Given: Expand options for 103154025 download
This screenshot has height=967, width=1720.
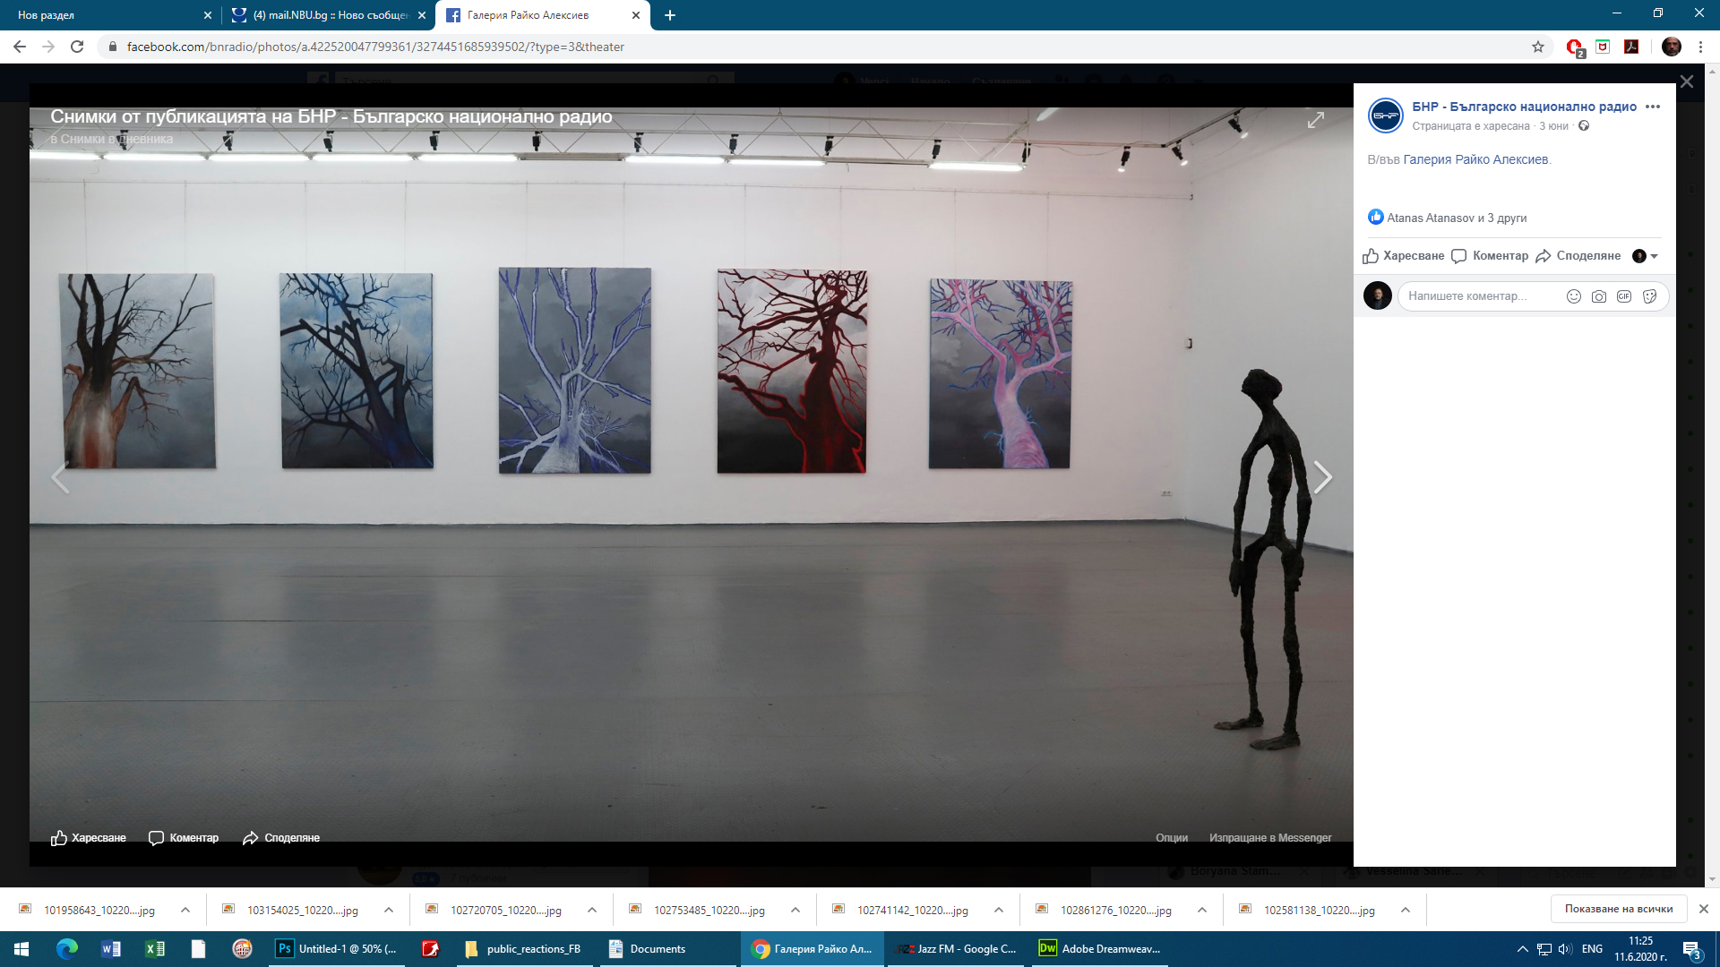Looking at the screenshot, I should coord(389,910).
